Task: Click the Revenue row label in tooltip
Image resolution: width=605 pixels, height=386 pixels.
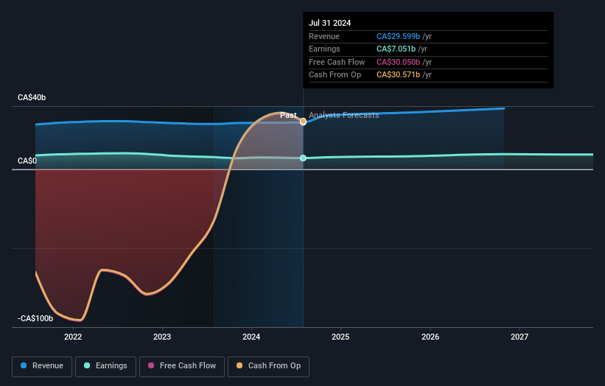Action: coord(324,36)
